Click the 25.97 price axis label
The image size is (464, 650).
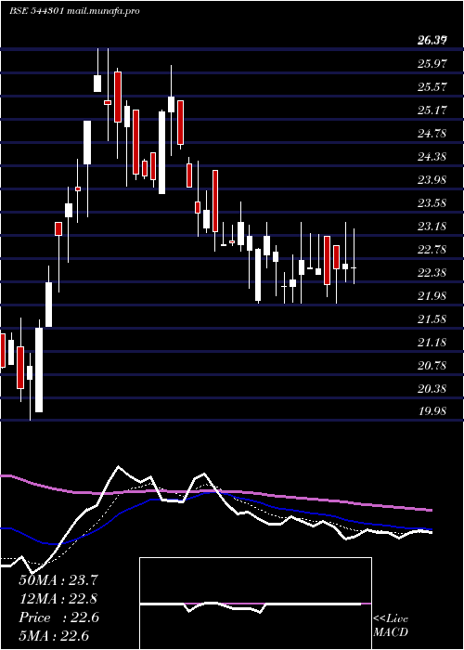[x=432, y=64]
